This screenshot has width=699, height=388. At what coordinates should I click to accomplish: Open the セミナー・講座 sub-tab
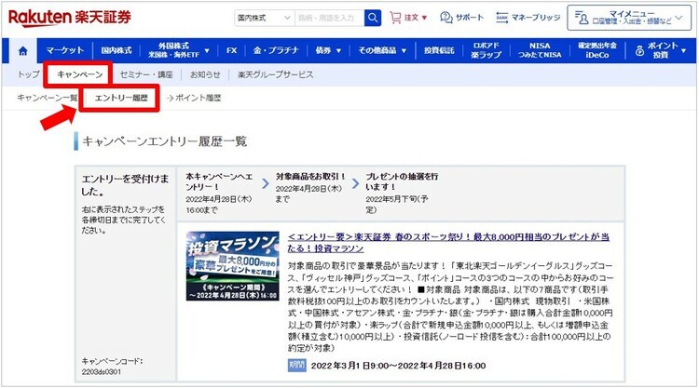coord(146,74)
